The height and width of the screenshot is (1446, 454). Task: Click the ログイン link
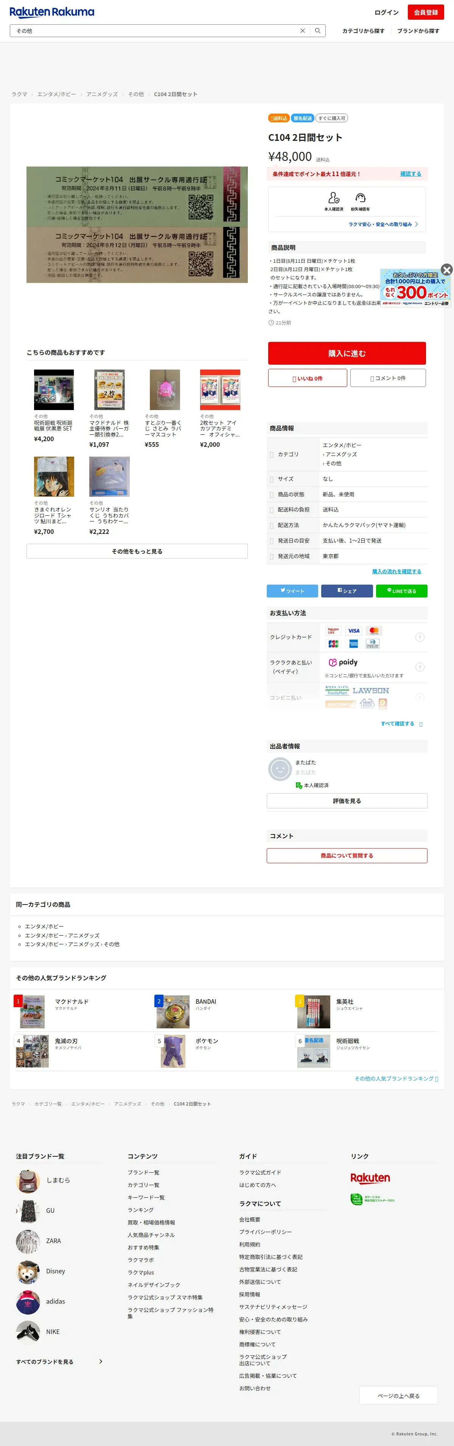(x=386, y=12)
